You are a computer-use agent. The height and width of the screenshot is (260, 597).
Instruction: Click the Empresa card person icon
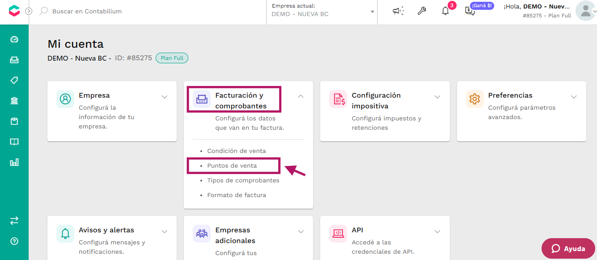65,99
